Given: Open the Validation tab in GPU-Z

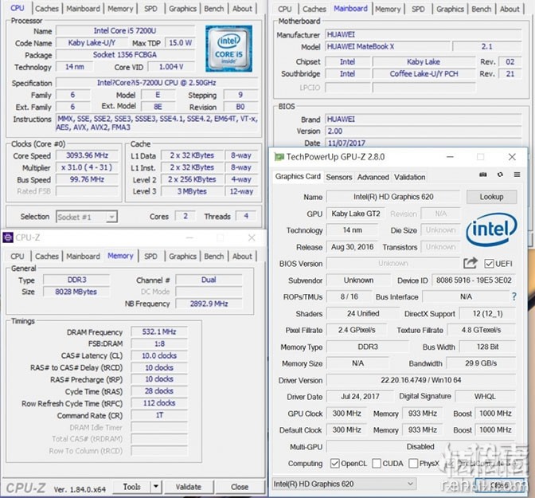Looking at the screenshot, I should (x=410, y=177).
